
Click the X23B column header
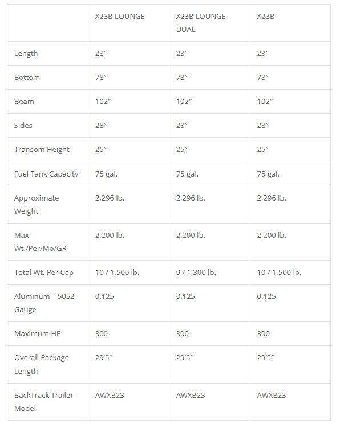265,17
